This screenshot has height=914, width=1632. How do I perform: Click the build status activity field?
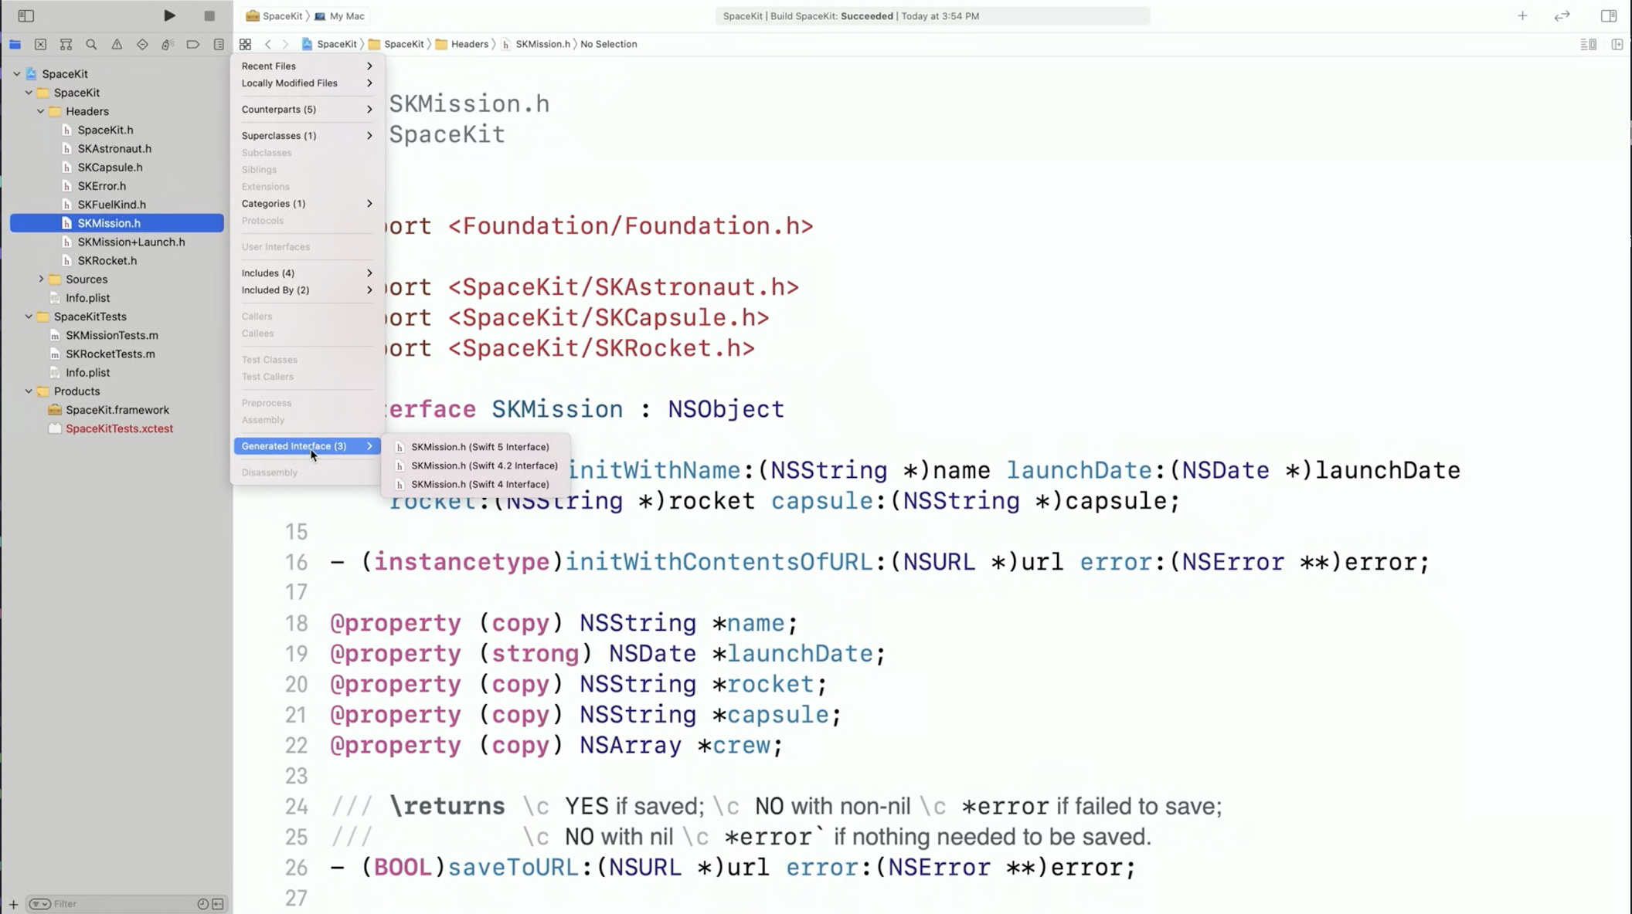tap(933, 16)
